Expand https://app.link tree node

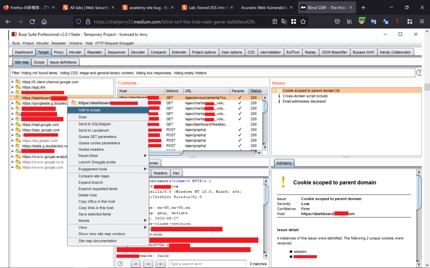[x=13, y=87]
